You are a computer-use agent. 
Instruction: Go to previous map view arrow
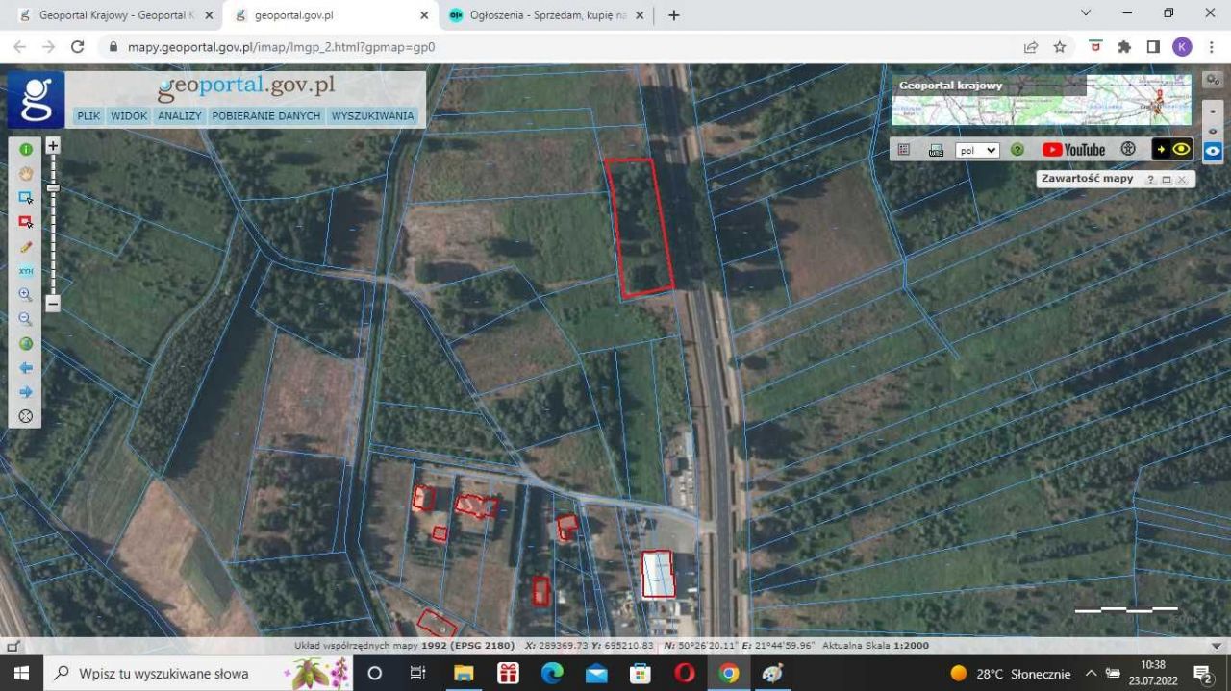tap(26, 368)
